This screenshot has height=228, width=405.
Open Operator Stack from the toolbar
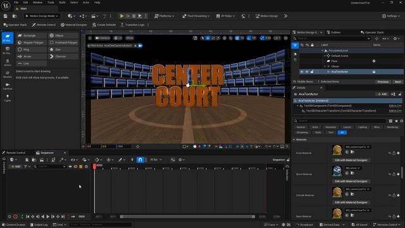(15, 25)
